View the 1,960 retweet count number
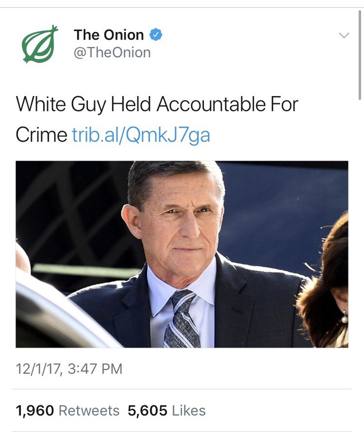 (35, 411)
